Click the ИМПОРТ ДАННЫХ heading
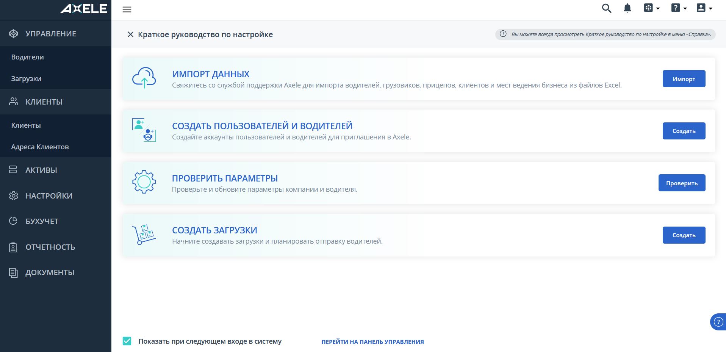 pyautogui.click(x=211, y=74)
